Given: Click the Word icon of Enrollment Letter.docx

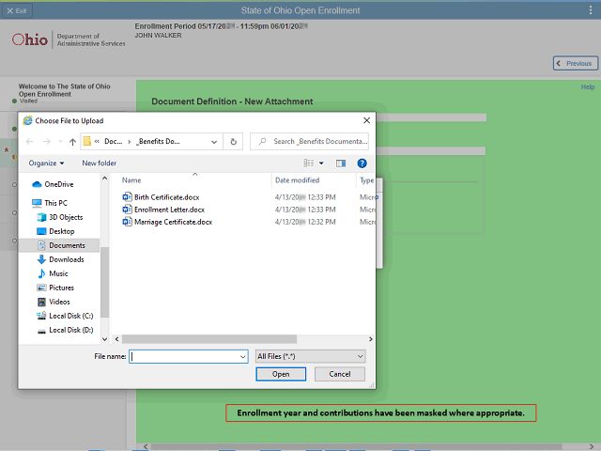Looking at the screenshot, I should click(x=127, y=210).
